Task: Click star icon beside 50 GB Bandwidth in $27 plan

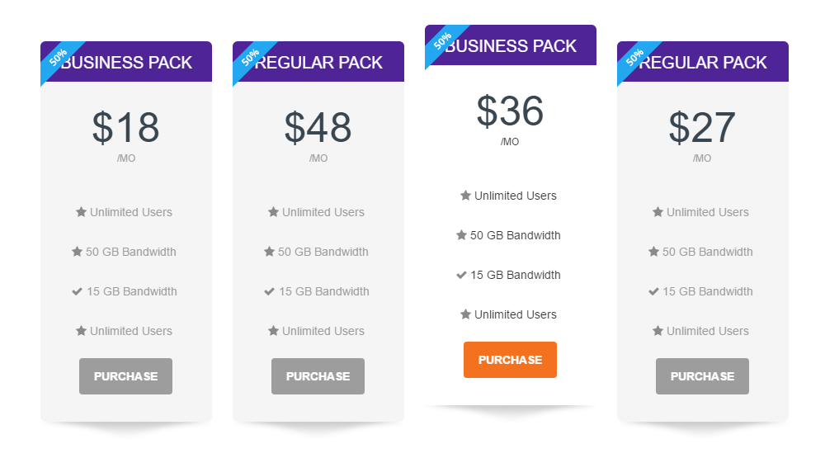Action: pyautogui.click(x=653, y=252)
